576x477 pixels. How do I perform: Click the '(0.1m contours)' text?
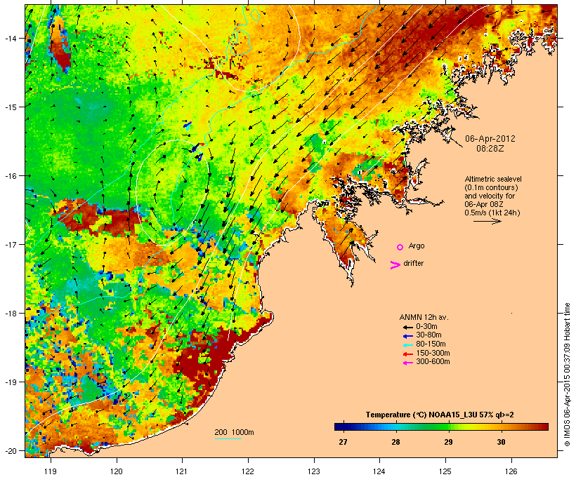click(491, 187)
